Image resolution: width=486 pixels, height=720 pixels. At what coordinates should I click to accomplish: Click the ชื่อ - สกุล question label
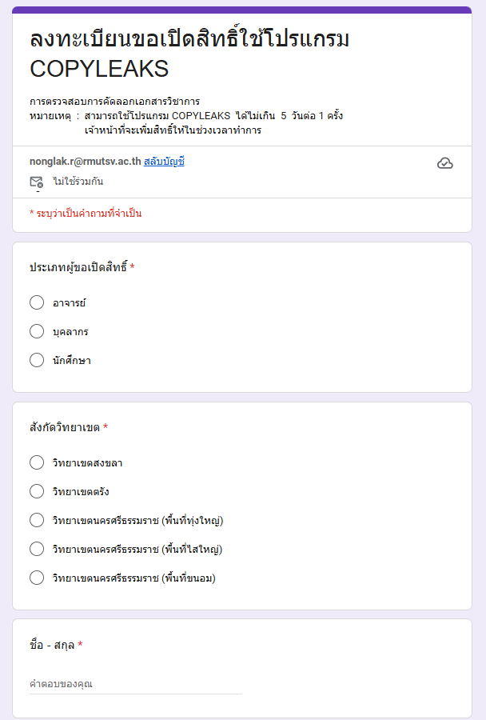tap(53, 645)
